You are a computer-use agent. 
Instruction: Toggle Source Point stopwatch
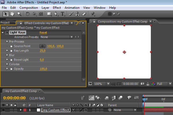(11, 46)
